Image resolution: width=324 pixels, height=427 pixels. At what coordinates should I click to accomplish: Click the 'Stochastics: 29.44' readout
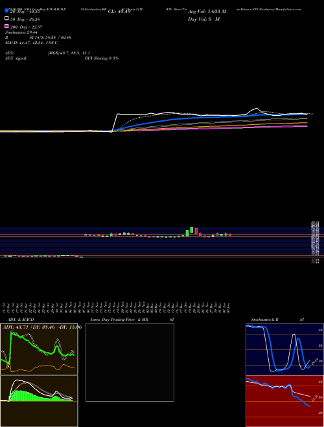pyautogui.click(x=21, y=32)
